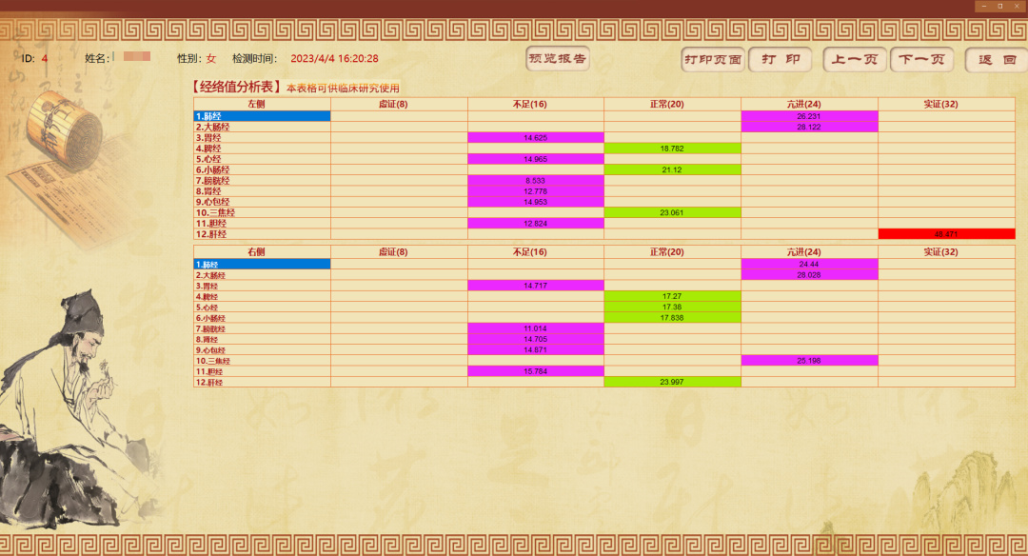The image size is (1028, 556).
Task: Click the 打印 print button
Action: [x=780, y=60]
